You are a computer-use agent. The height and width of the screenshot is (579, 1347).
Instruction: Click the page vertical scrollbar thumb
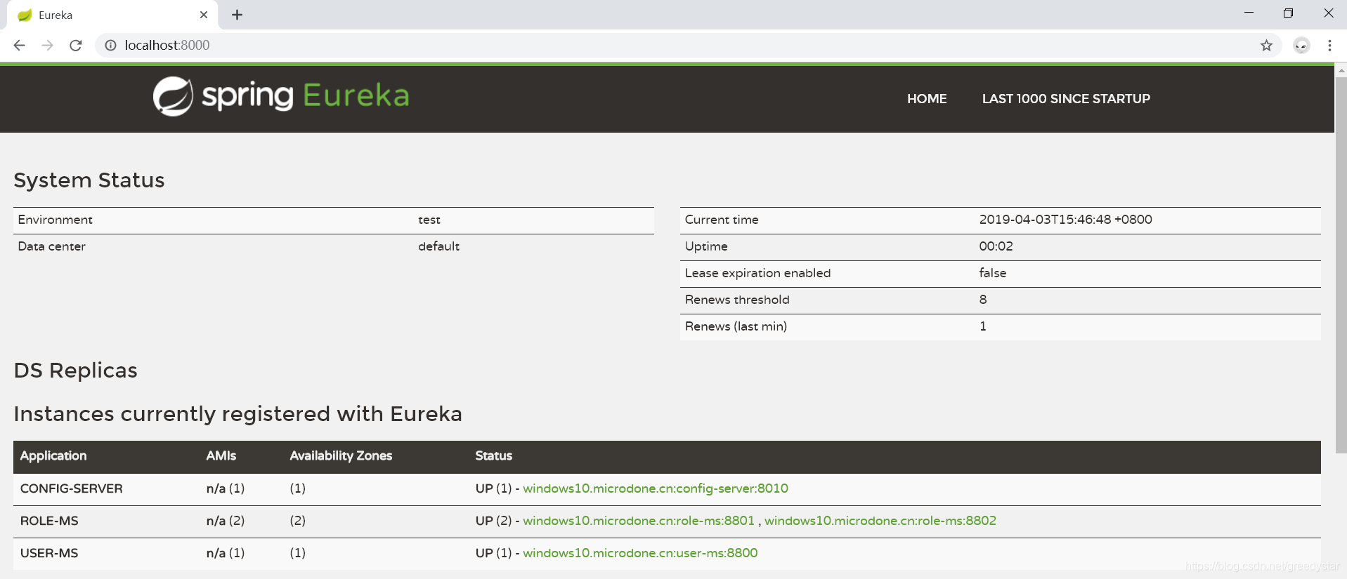[1341, 265]
